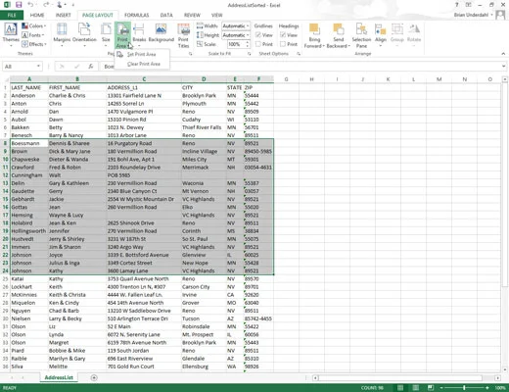The width and height of the screenshot is (509, 392).
Task: Select the AddressList sheet tab
Action: coord(59,377)
